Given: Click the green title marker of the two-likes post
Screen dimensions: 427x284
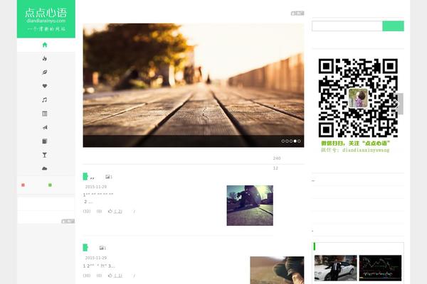Looking at the screenshot, I should pyautogui.click(x=85, y=176).
